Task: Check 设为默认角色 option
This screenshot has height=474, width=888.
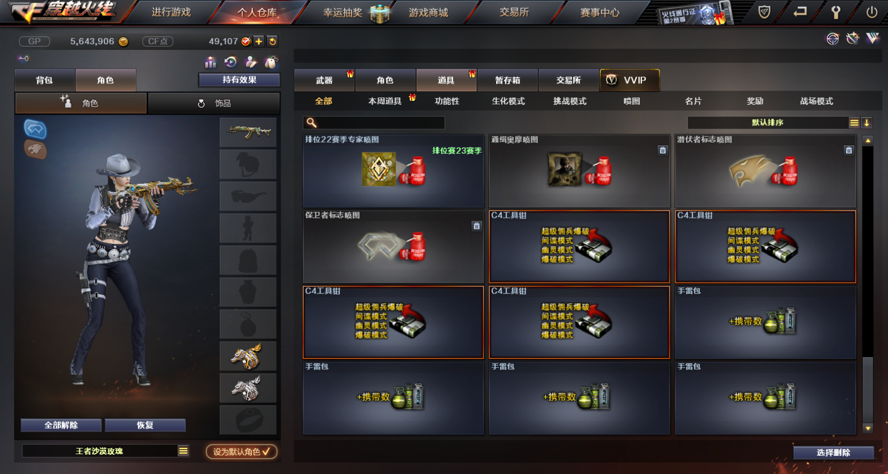Action: 242,451
